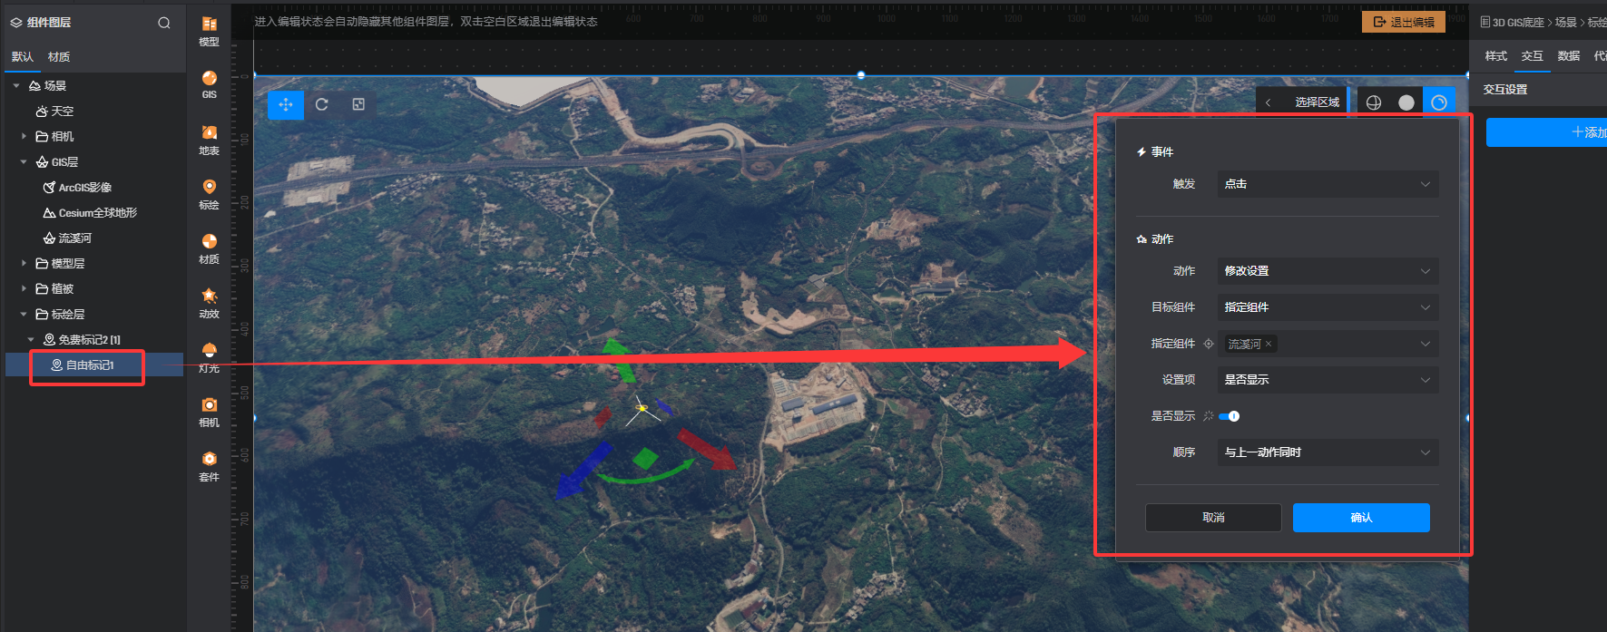Open the GIS component category

(209, 83)
